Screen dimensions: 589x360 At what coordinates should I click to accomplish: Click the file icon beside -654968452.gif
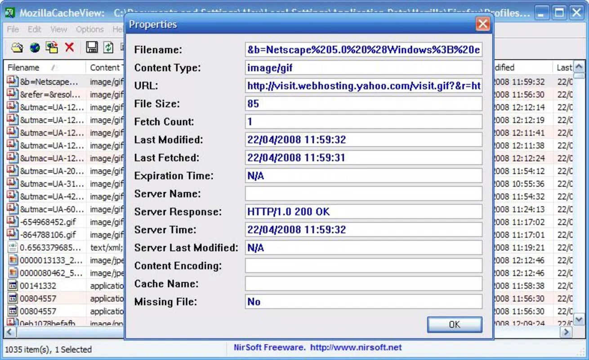click(x=12, y=221)
